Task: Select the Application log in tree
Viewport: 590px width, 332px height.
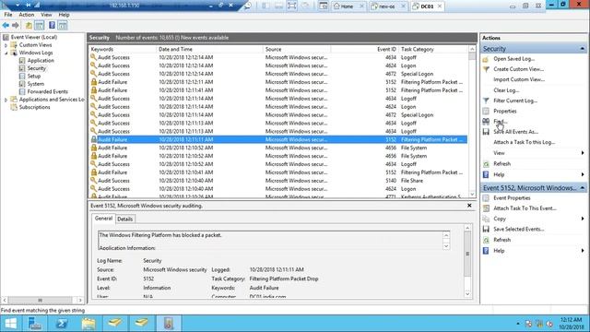Action: pos(41,61)
